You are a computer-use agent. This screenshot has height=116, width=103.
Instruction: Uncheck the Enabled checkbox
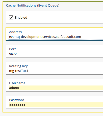tap(11, 17)
